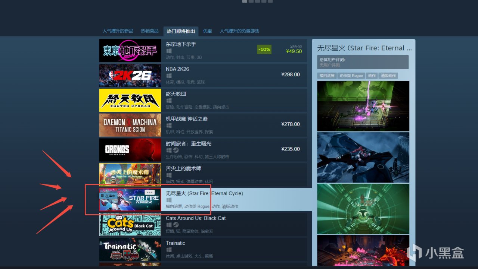Click the Windows icon under 东京地下杀手

click(169, 51)
